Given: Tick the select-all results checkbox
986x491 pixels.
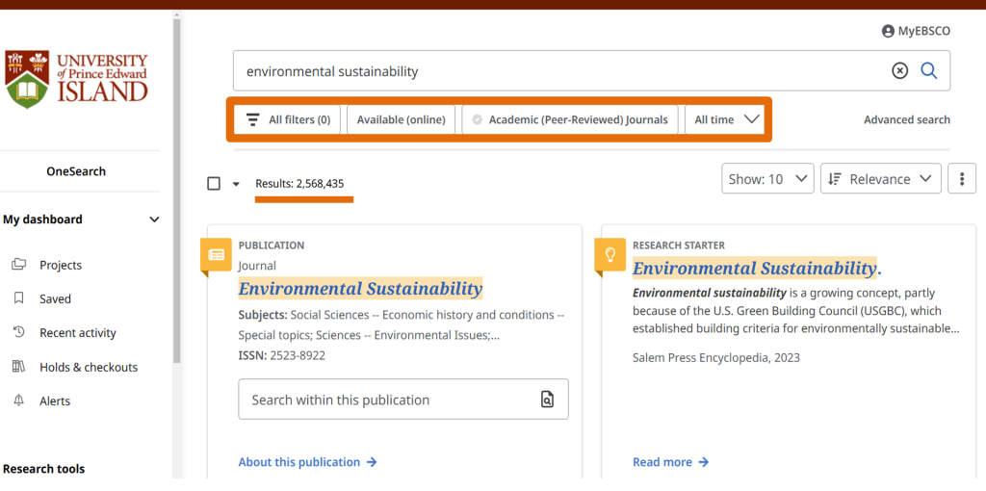Looking at the screenshot, I should click(x=214, y=184).
